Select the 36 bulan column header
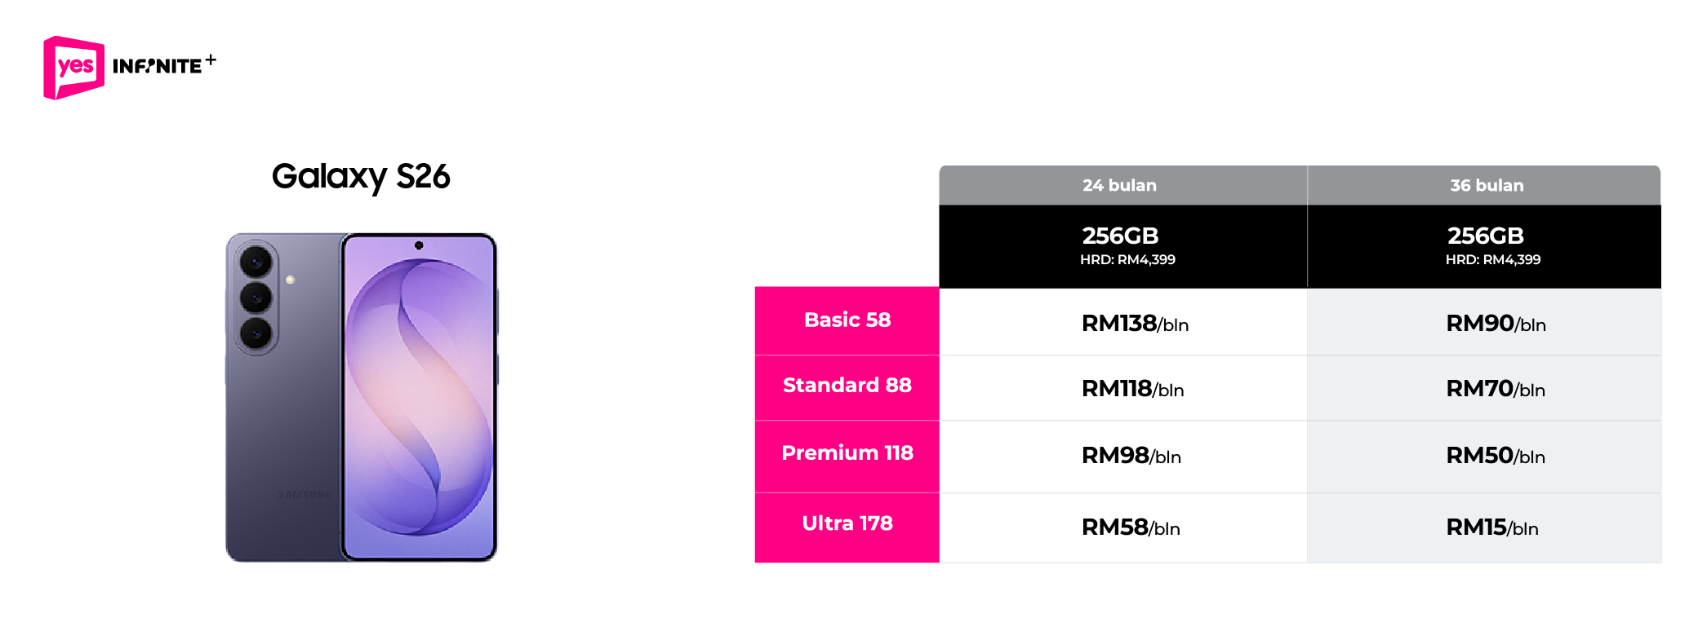Image resolution: width=1707 pixels, height=640 pixels. (x=1486, y=185)
